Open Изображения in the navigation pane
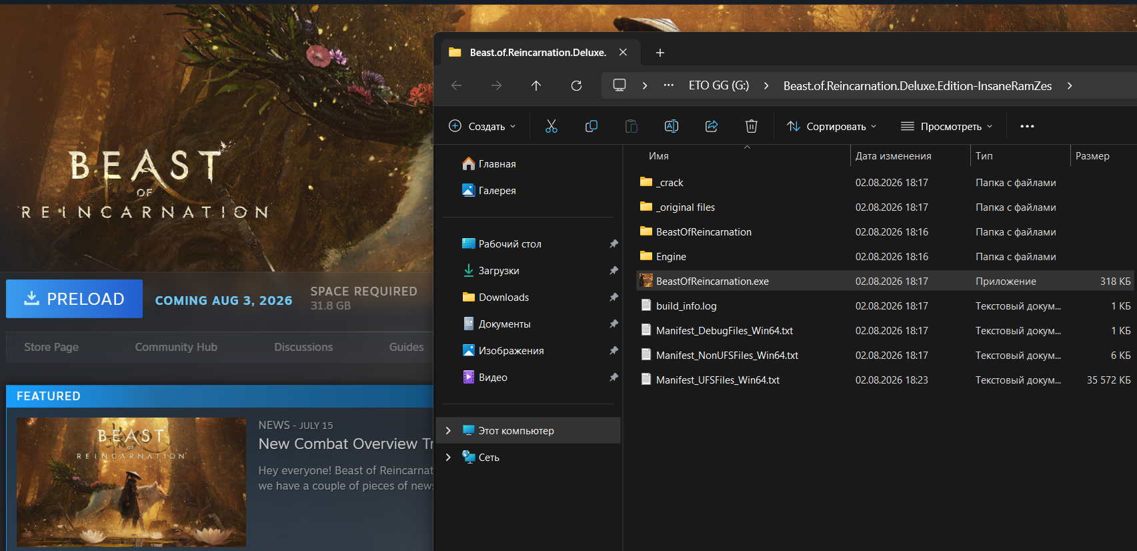The width and height of the screenshot is (1137, 551). [x=503, y=351]
